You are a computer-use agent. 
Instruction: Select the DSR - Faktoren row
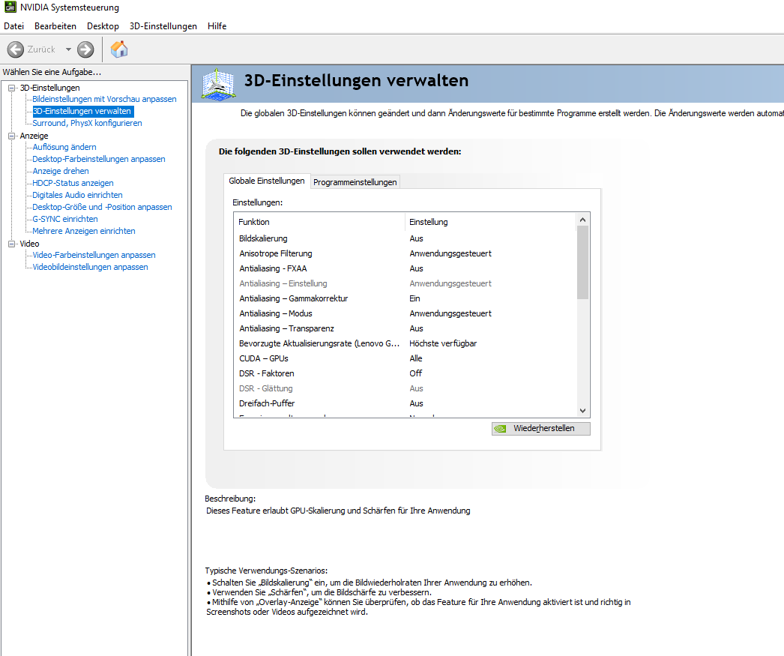(405, 373)
